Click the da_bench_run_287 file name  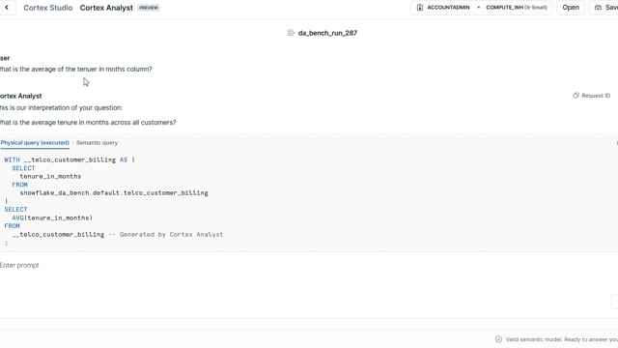[x=327, y=33]
